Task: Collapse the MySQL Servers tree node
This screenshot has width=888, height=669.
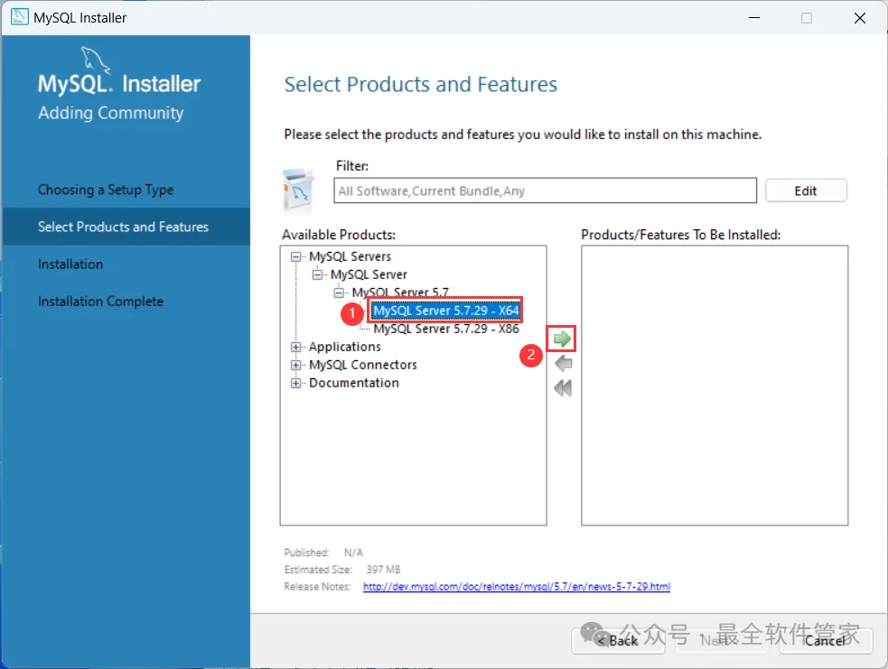Action: (295, 257)
